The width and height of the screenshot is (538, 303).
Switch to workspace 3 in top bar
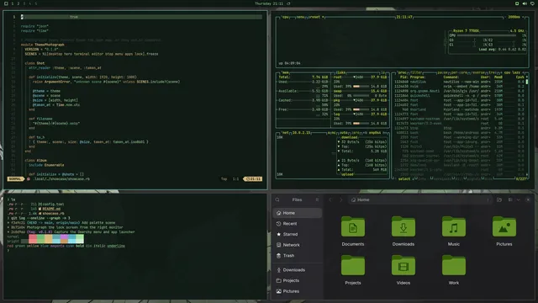point(24,3)
